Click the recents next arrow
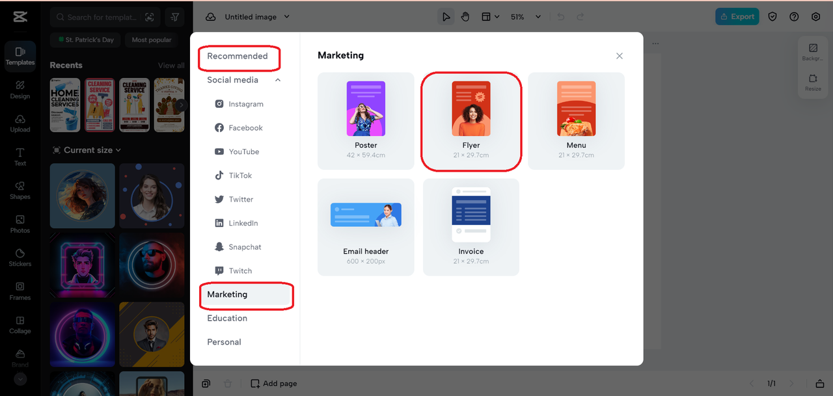This screenshot has height=396, width=833. (x=182, y=105)
